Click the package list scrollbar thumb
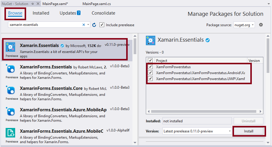272x147 pixels. click(135, 46)
